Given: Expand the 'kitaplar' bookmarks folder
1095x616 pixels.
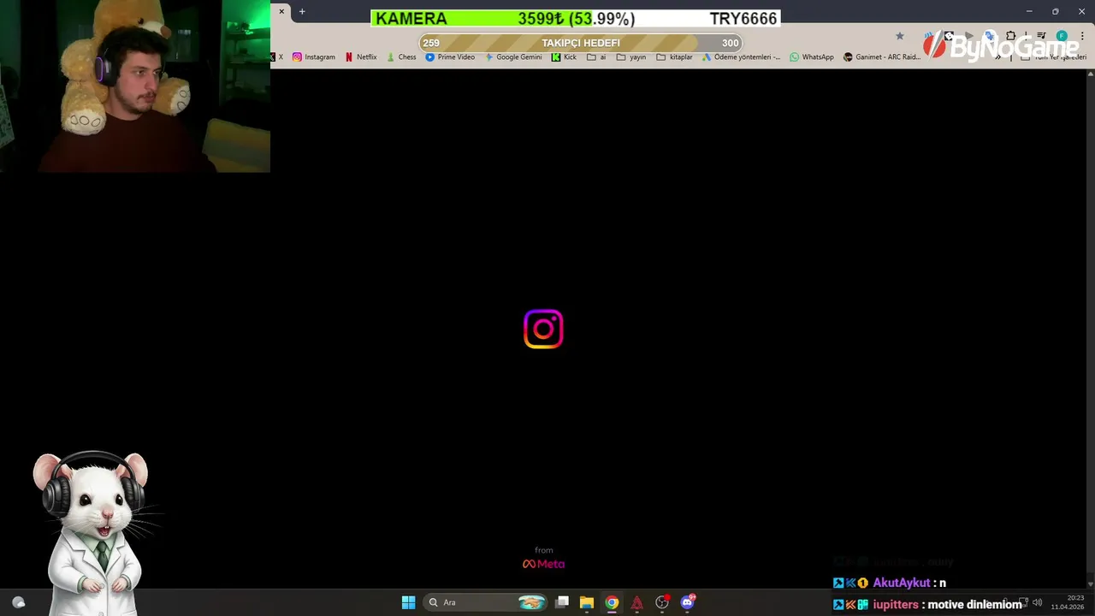Looking at the screenshot, I should [x=674, y=57].
